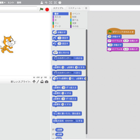Screen dimensions: 140x140
Task: Choose new sprite from library icon
Action: pyautogui.click(x=34, y=81)
